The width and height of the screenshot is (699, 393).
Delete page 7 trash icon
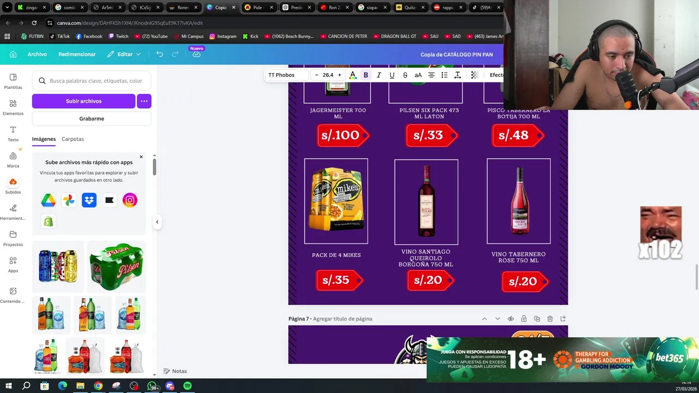tap(550, 319)
